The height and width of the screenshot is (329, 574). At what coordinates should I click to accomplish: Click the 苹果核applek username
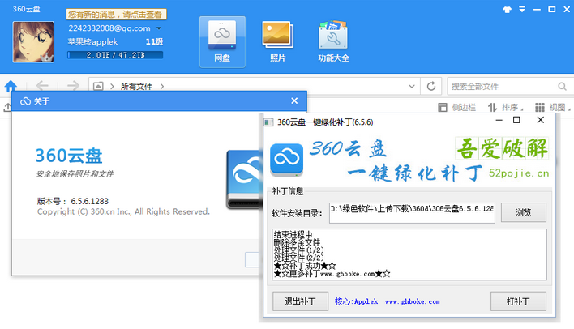pos(92,41)
